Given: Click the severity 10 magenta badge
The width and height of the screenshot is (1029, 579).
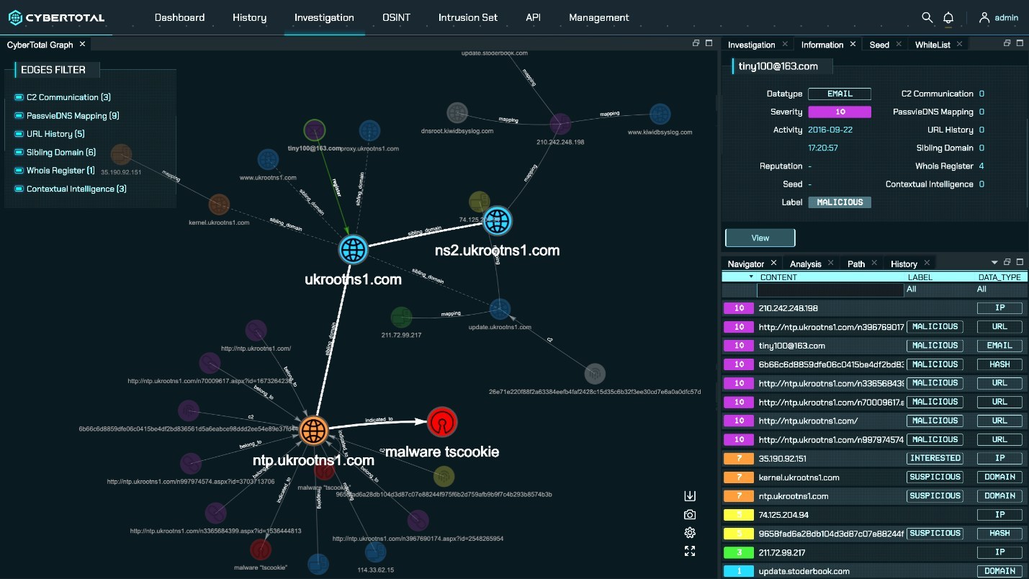Looking at the screenshot, I should point(839,112).
